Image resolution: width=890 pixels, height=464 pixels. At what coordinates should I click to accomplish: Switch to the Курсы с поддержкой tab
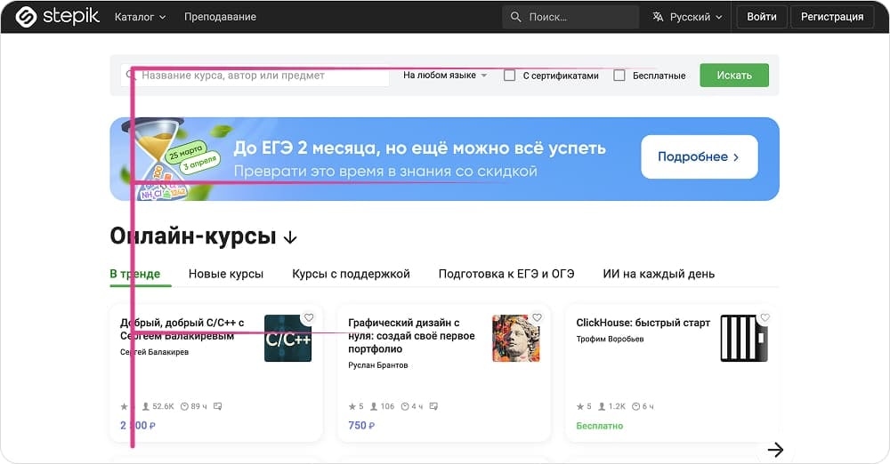[x=351, y=274]
